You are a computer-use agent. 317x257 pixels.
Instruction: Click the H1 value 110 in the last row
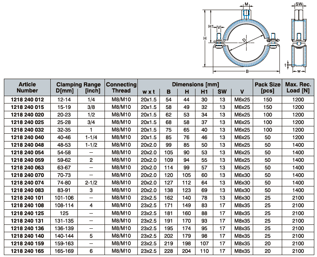[x=204, y=251]
